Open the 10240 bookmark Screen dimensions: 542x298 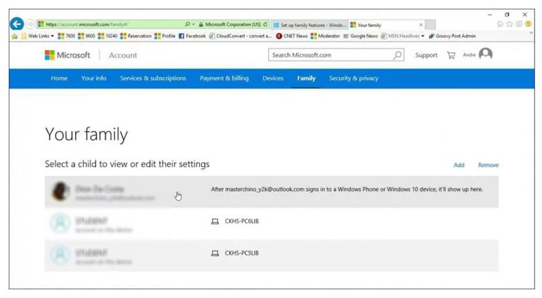[x=108, y=36]
